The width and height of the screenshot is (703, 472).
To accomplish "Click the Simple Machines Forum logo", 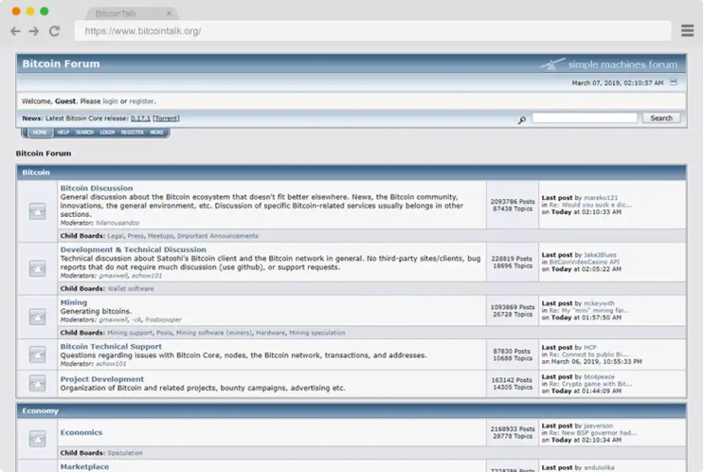I will (609, 64).
